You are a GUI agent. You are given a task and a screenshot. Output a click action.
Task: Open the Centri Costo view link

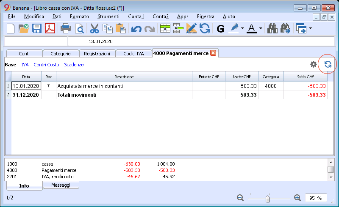pos(46,65)
